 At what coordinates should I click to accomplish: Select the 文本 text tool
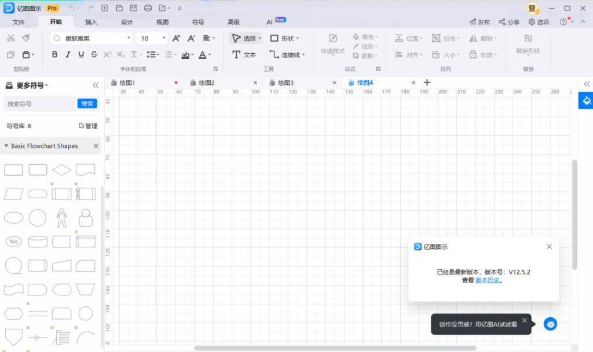click(244, 55)
